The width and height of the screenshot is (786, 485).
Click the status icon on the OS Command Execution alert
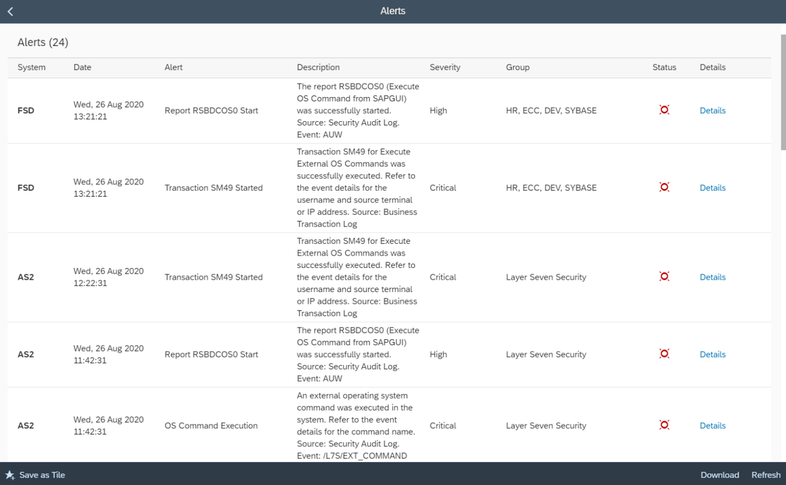tap(664, 425)
